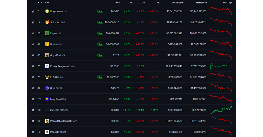Click the FLOKI Buy button

pos(100,77)
